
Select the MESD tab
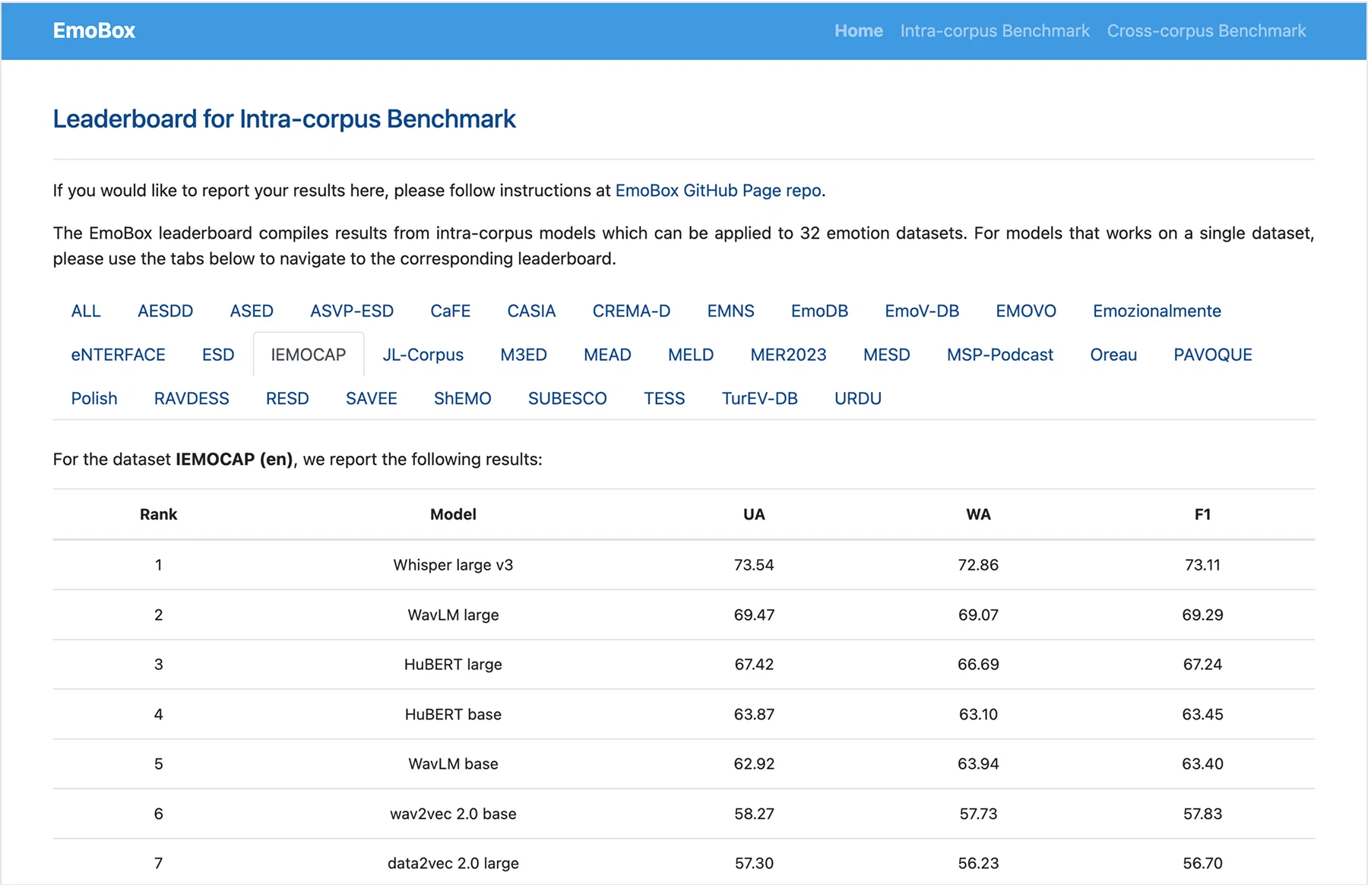pos(887,355)
